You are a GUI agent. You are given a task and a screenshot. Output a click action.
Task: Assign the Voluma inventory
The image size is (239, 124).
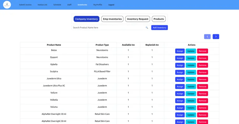pos(180,108)
